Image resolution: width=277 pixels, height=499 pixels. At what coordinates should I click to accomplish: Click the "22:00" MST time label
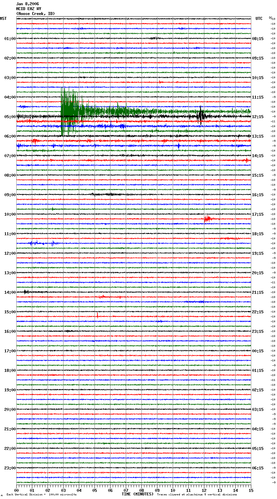point(10,449)
